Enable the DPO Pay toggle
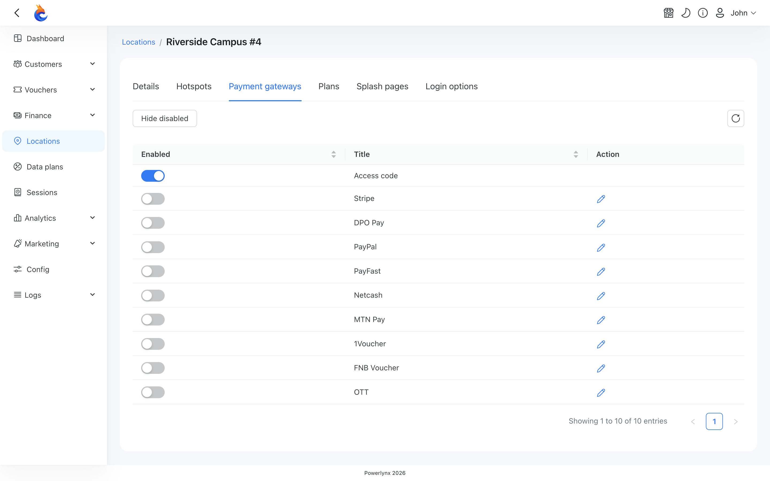Screen dimensions: 770x481 click(x=153, y=223)
